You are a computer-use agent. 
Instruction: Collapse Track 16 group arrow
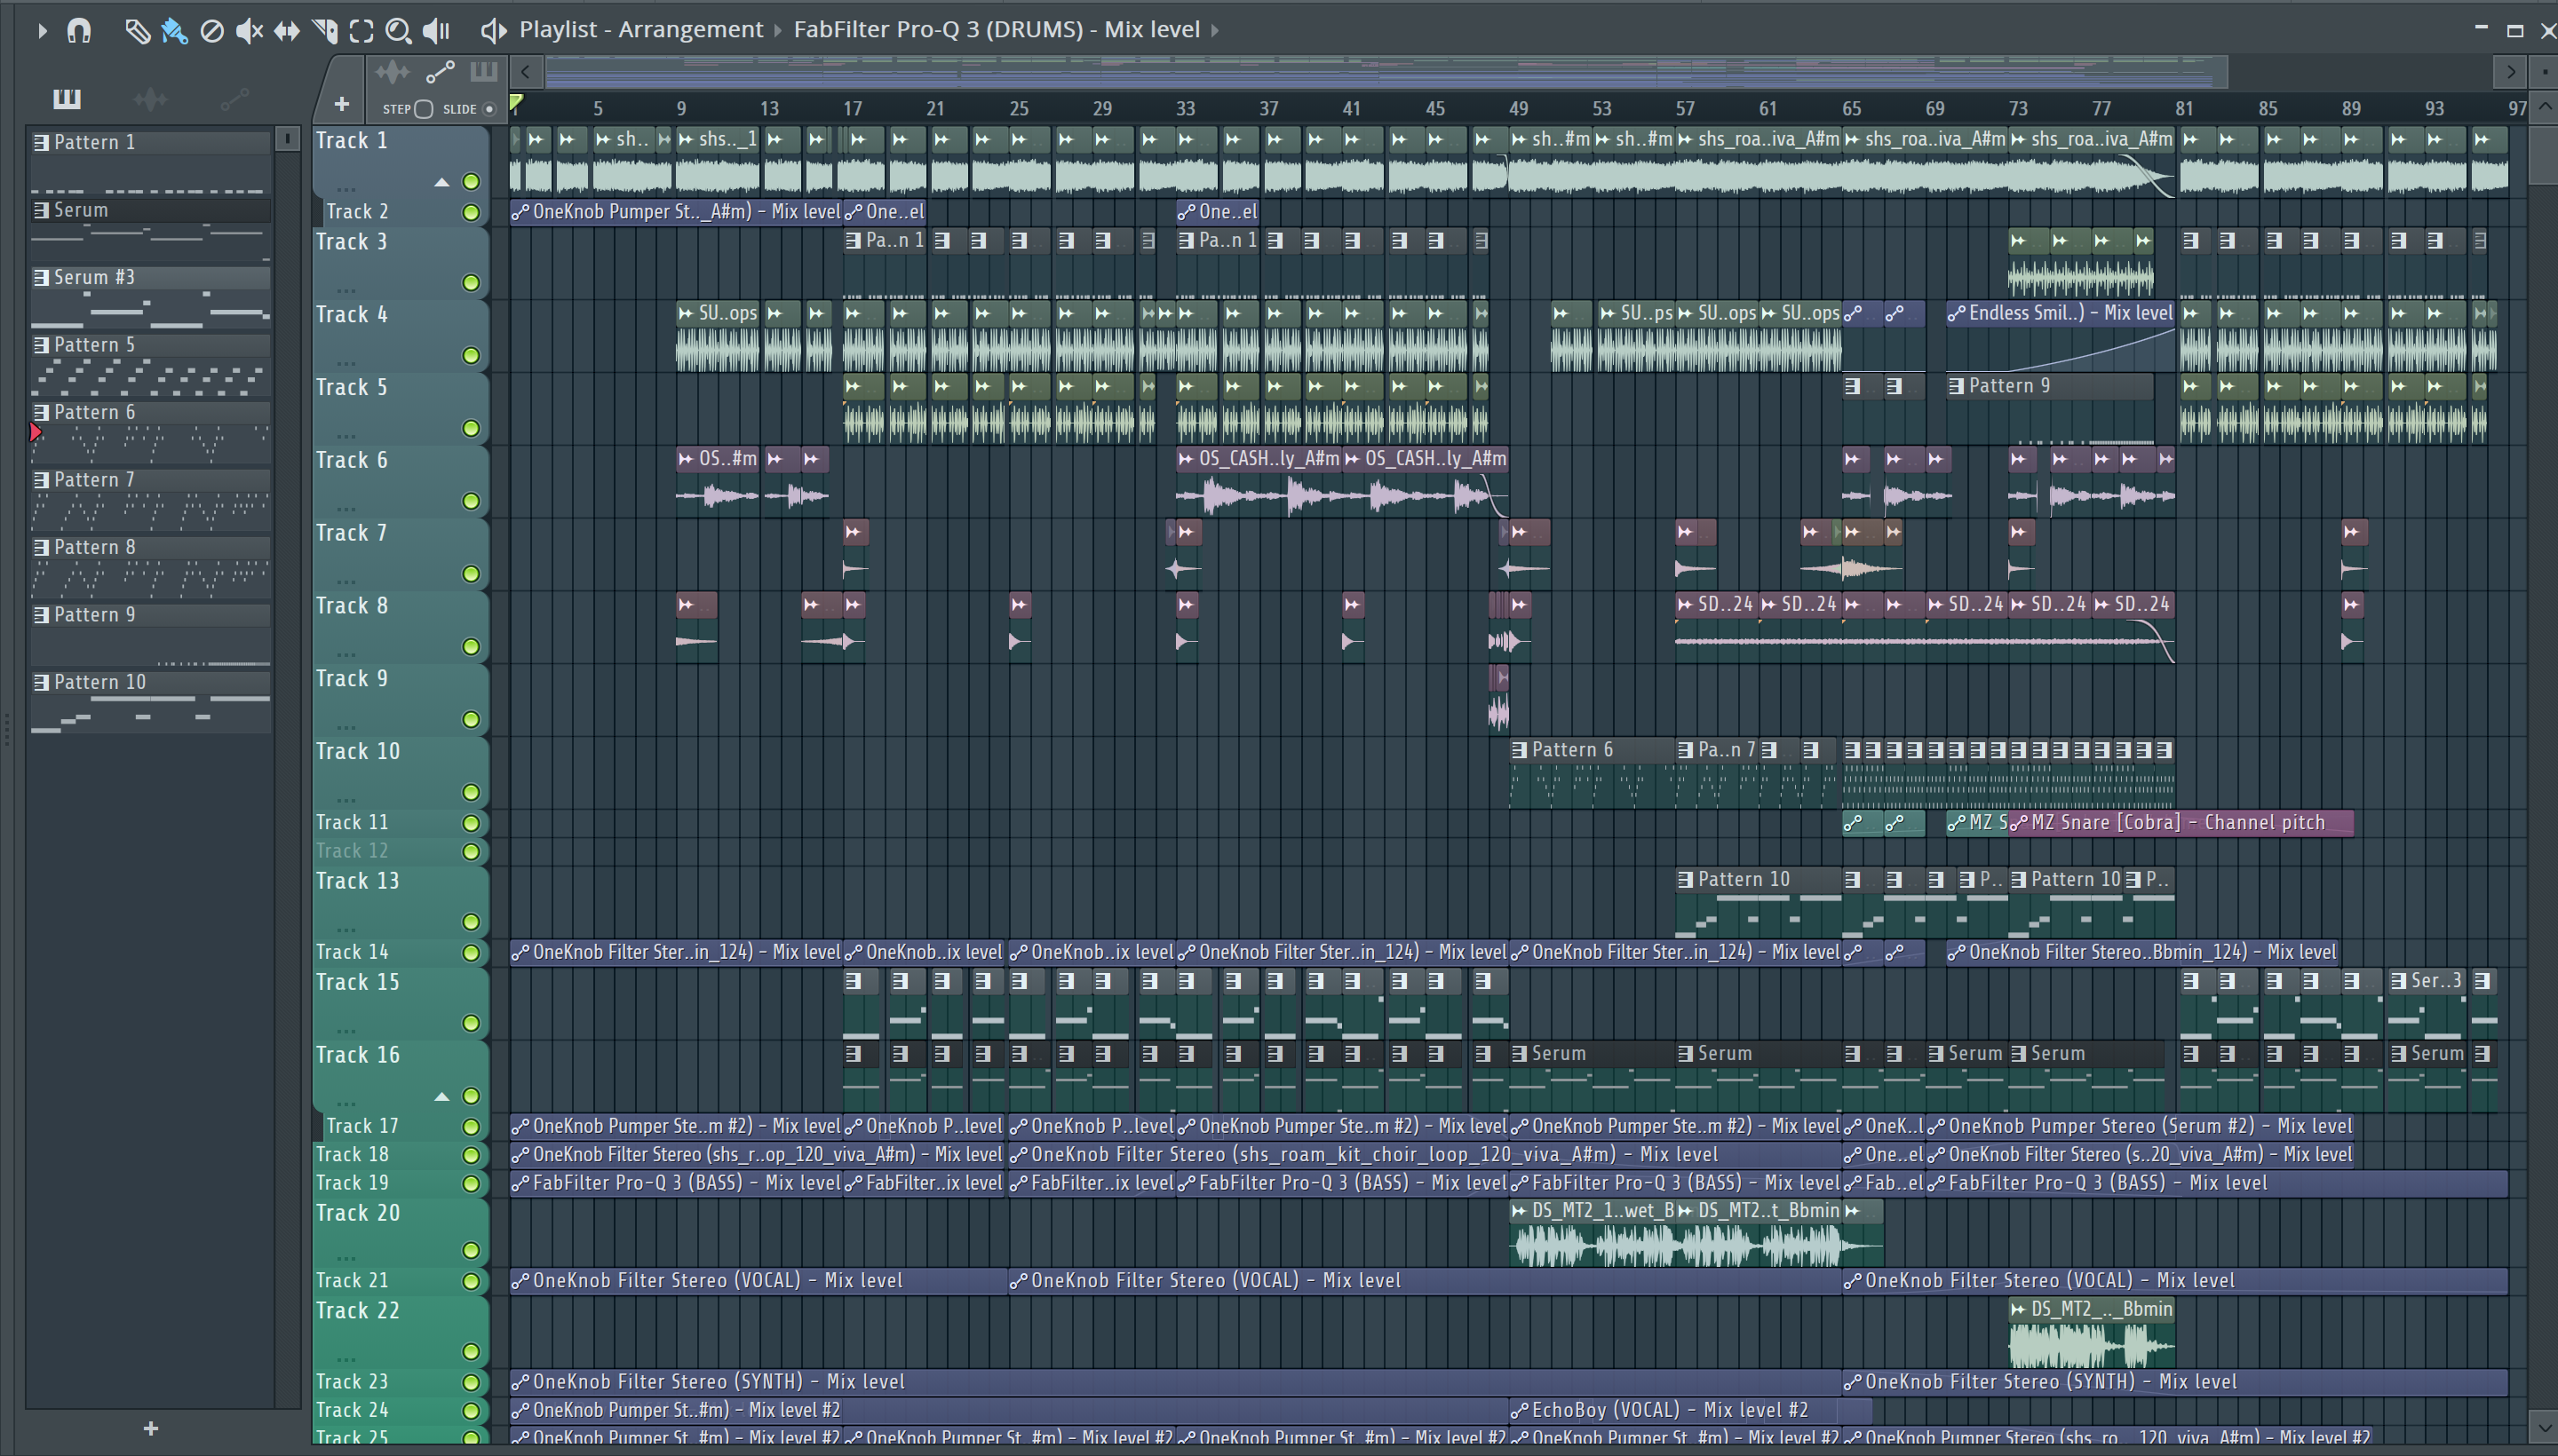pyautogui.click(x=441, y=1097)
